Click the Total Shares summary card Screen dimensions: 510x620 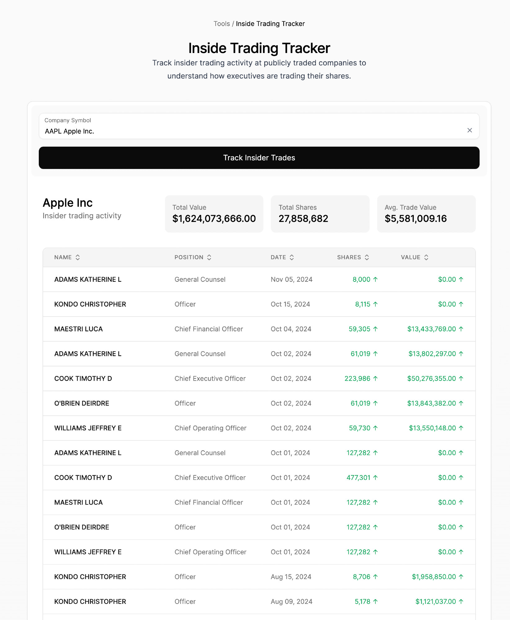320,214
